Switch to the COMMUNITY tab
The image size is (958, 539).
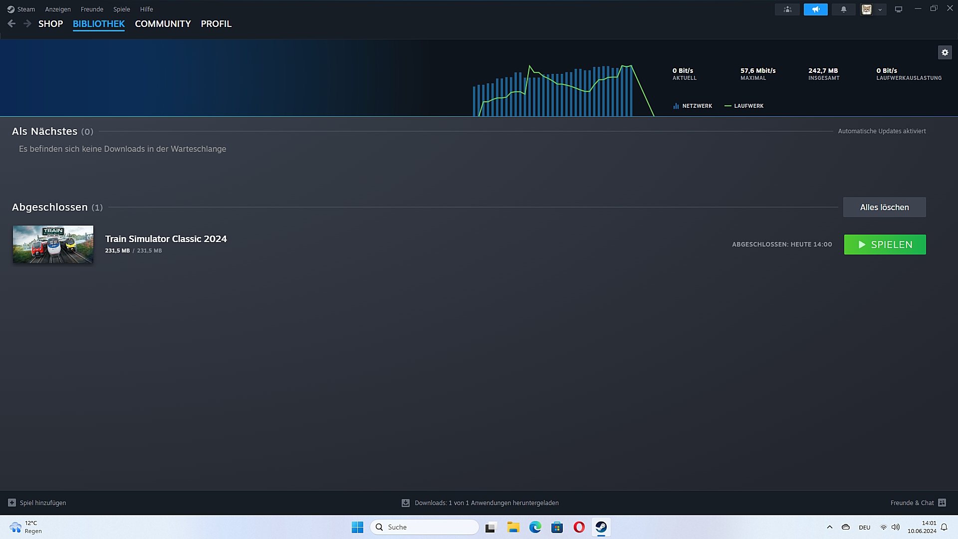tap(163, 24)
